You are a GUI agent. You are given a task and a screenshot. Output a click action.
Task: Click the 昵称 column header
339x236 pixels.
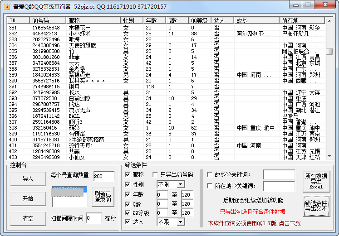(93, 20)
